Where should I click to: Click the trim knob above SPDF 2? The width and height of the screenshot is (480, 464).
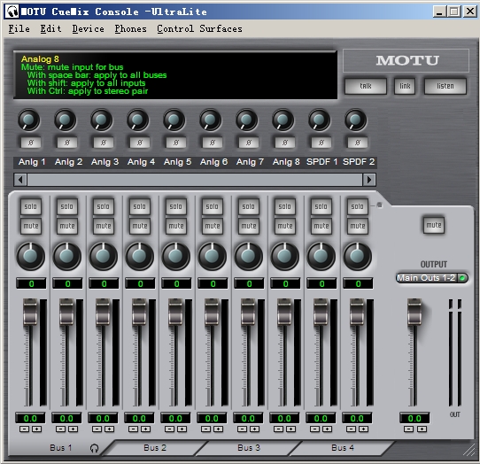[356, 120]
